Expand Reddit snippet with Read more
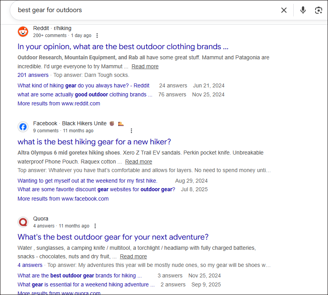The height and width of the screenshot is (295, 328). 145,66
